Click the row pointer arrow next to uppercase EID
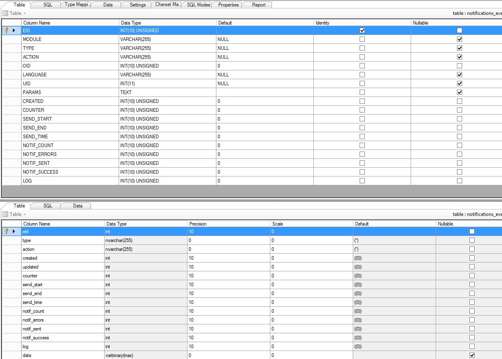Image resolution: width=502 pixels, height=359 pixels. pos(14,30)
